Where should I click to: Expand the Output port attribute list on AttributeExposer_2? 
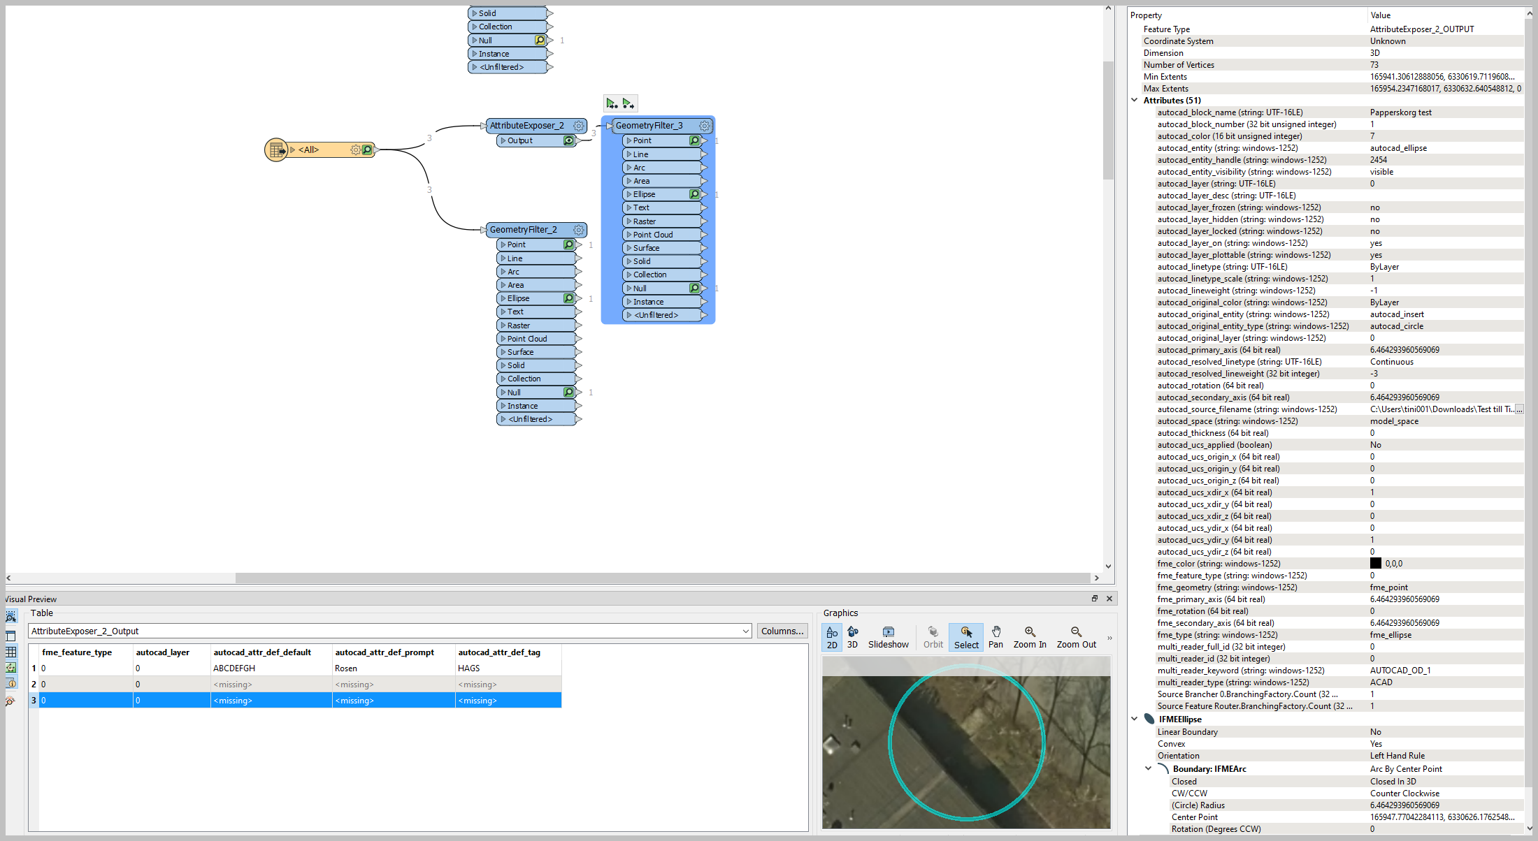pos(503,140)
